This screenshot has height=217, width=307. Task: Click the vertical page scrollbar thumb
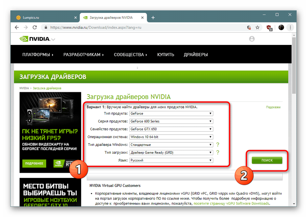pyautogui.click(x=294, y=66)
